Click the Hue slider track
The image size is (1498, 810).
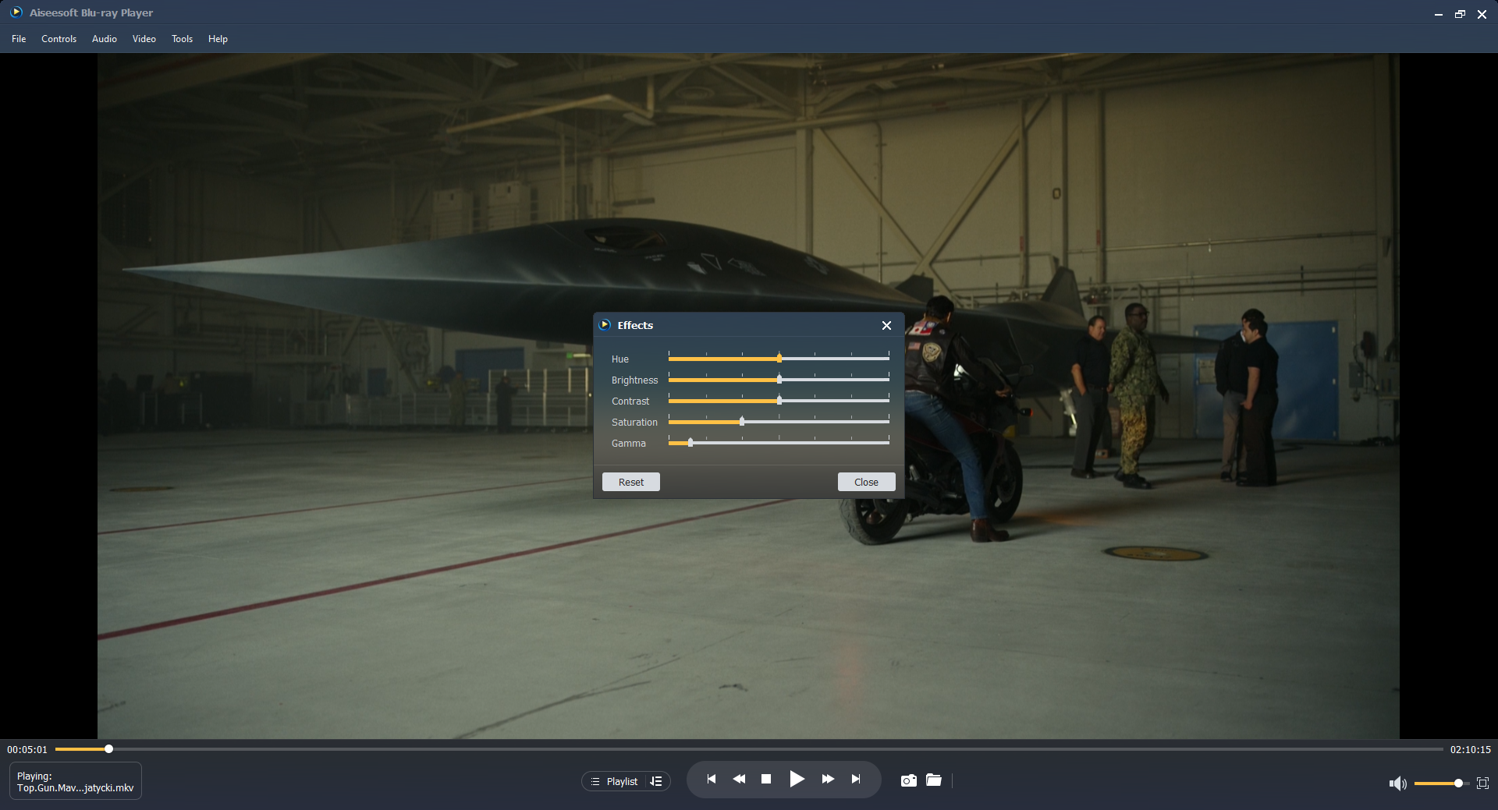coord(779,359)
